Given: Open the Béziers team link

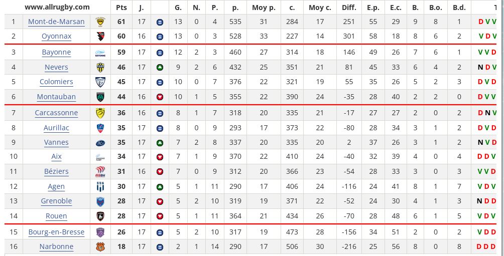Looking at the screenshot, I should click(56, 171).
